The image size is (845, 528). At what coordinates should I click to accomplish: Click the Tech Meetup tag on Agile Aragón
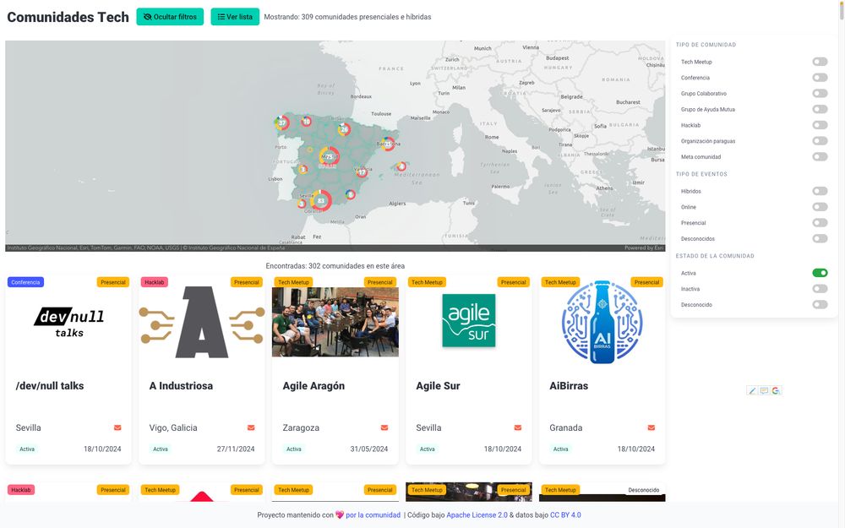(294, 282)
